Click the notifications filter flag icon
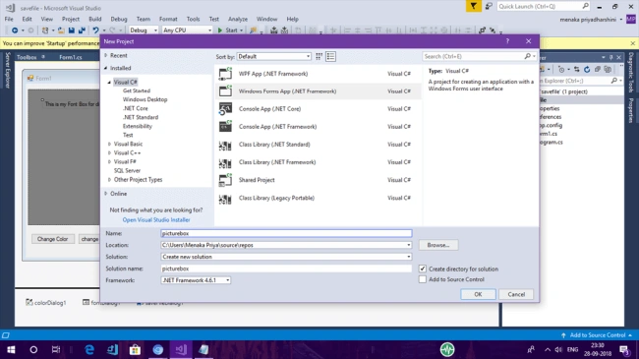Screen dimensions: 639x359 pos(473,6)
